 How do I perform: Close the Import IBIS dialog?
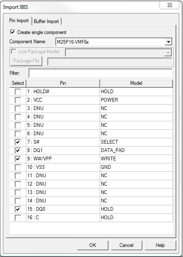pyautogui.click(x=170, y=5)
